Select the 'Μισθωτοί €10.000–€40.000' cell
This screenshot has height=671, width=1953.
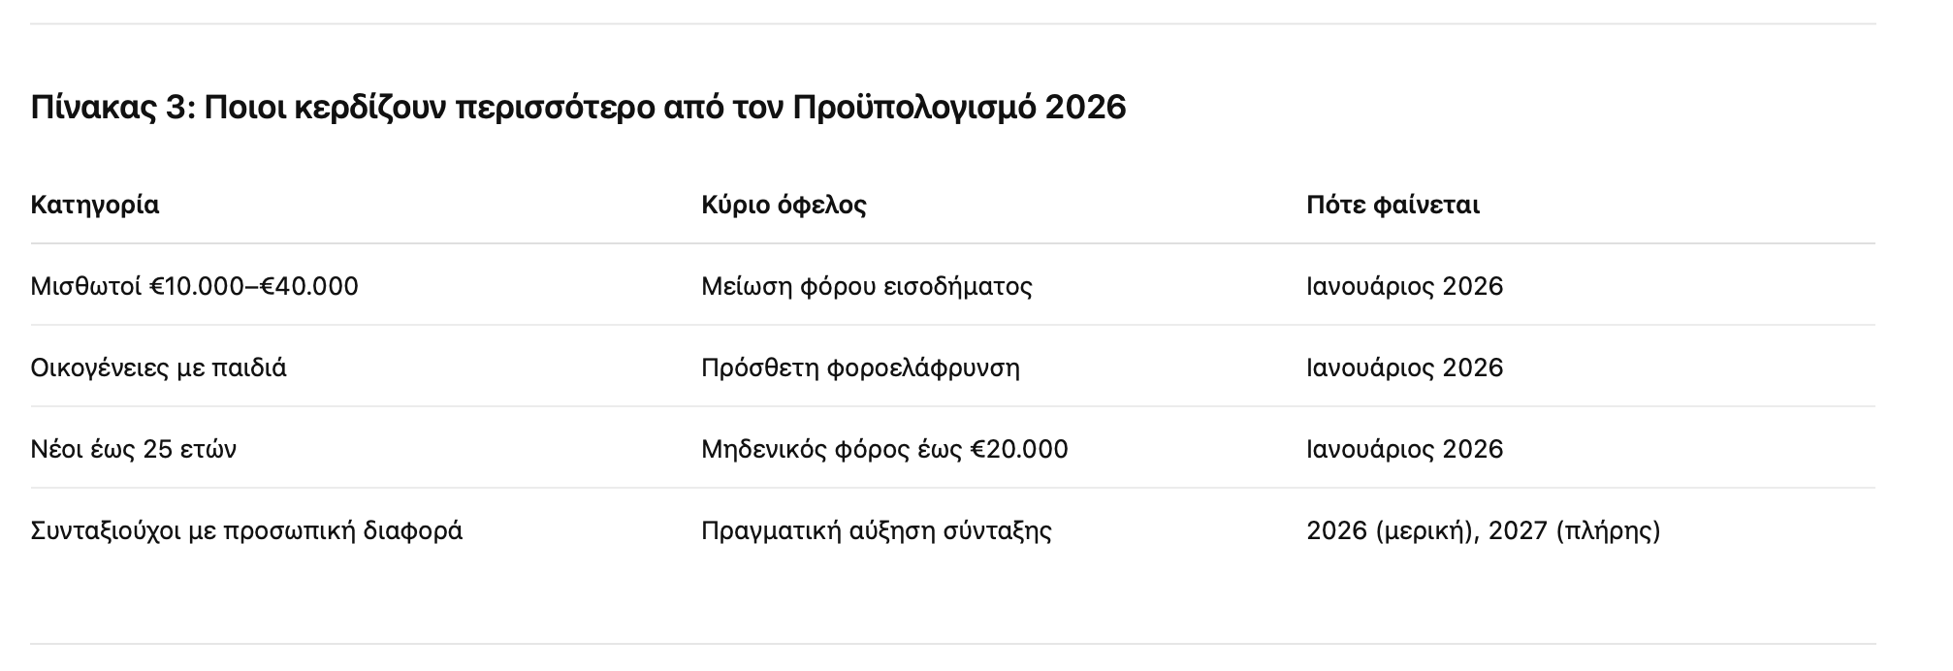194,286
